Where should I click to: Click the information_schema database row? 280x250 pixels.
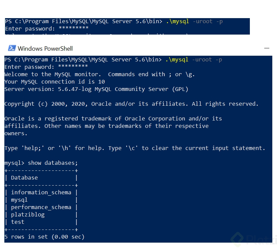tap(41, 192)
